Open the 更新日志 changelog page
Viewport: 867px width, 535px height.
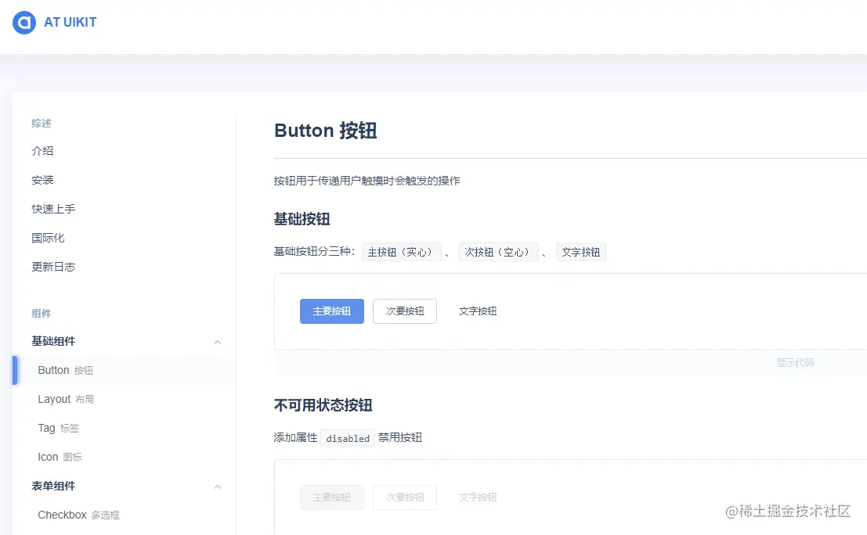(x=53, y=267)
